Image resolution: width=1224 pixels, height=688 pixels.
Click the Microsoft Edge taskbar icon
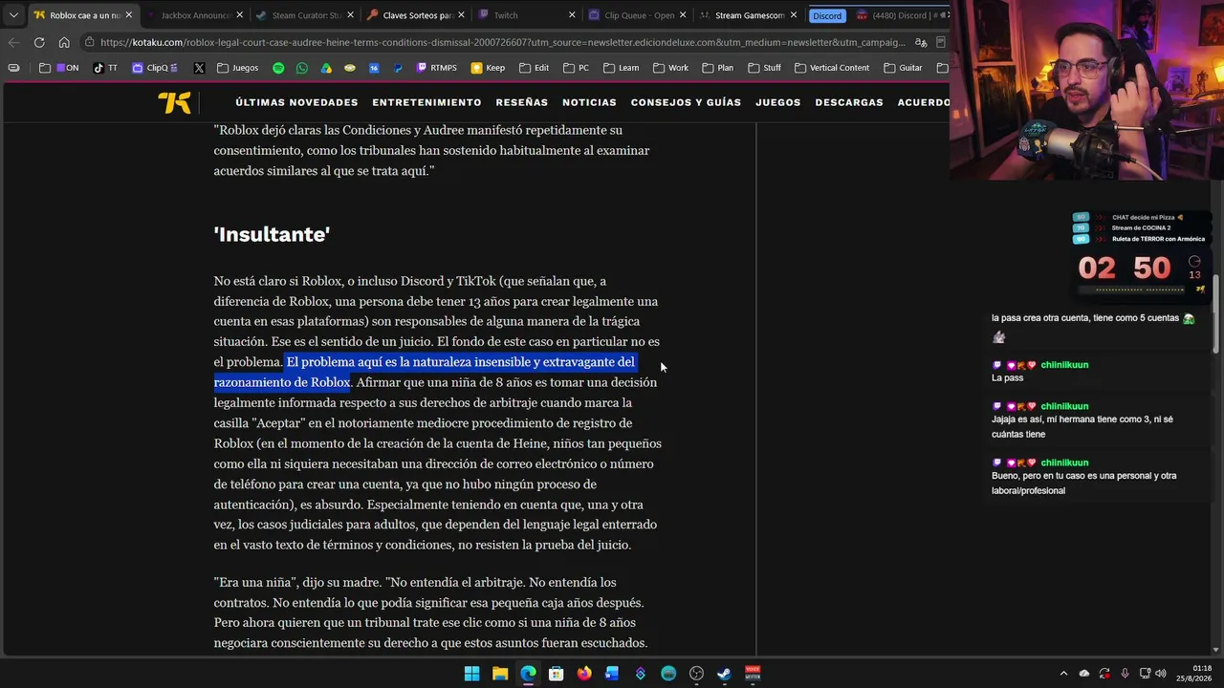click(528, 674)
